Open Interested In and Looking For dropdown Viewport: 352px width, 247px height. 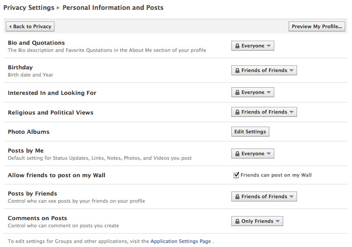pos(253,92)
